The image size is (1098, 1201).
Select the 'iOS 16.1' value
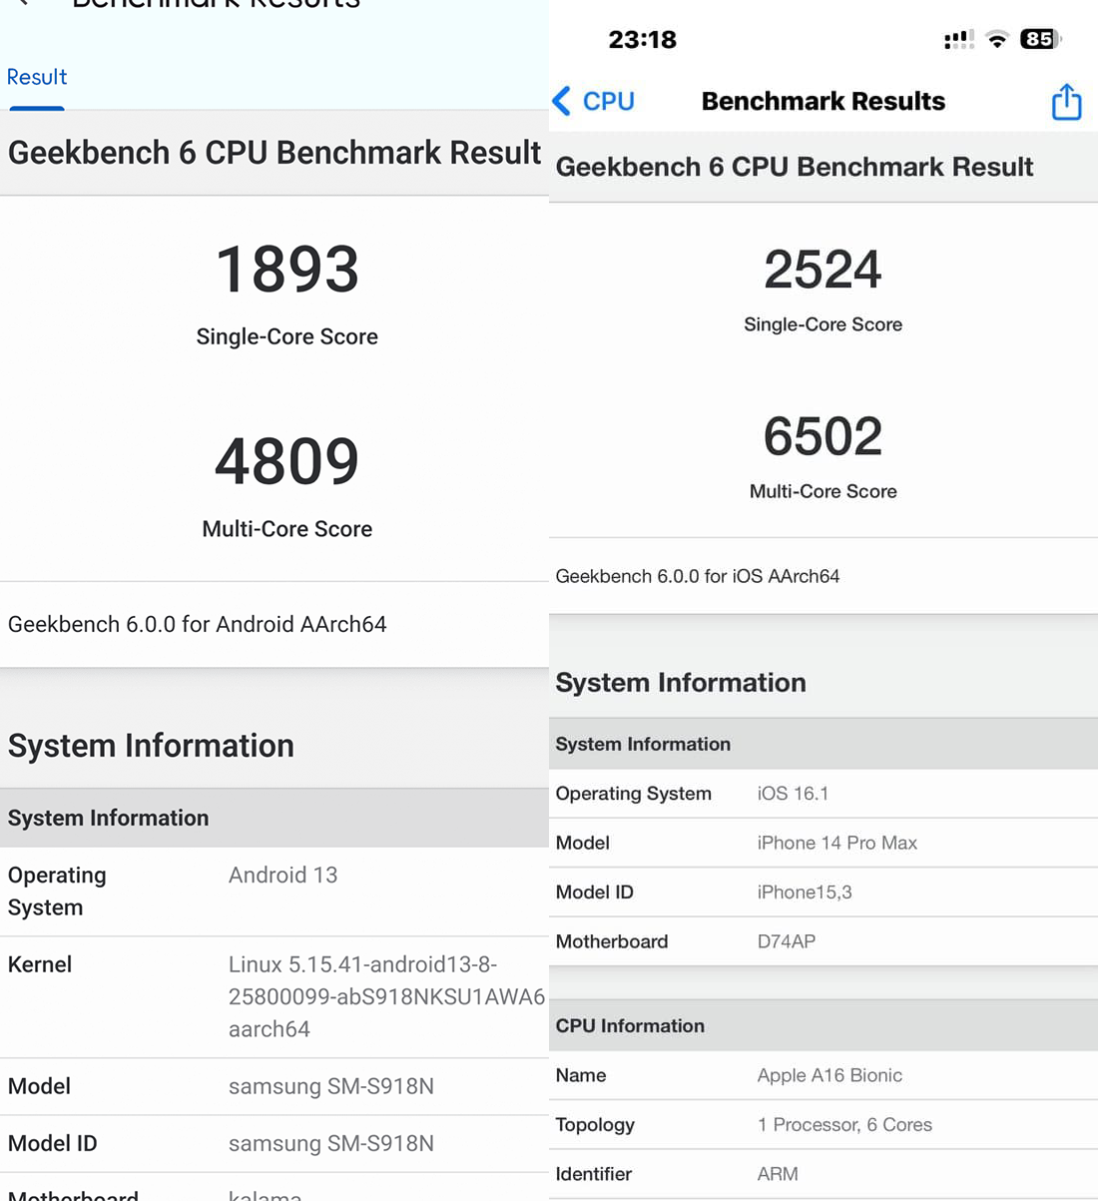tap(794, 794)
